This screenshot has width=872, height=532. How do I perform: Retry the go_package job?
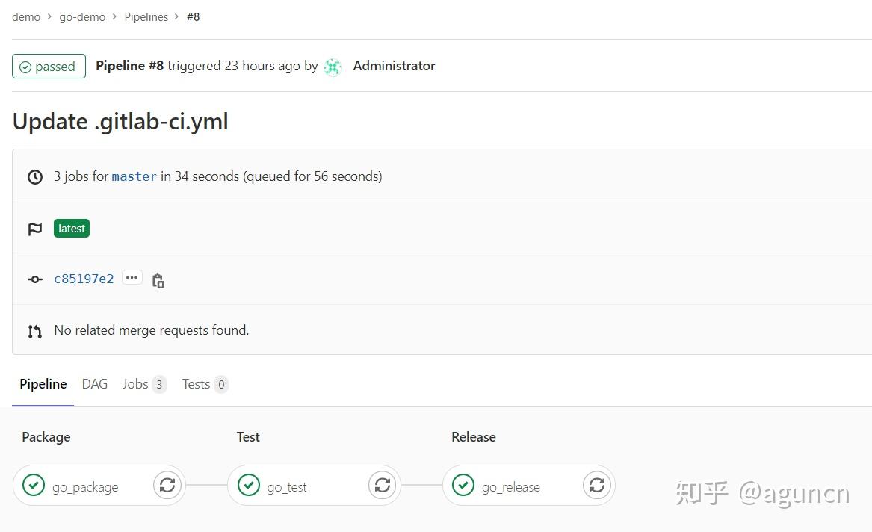(x=167, y=485)
